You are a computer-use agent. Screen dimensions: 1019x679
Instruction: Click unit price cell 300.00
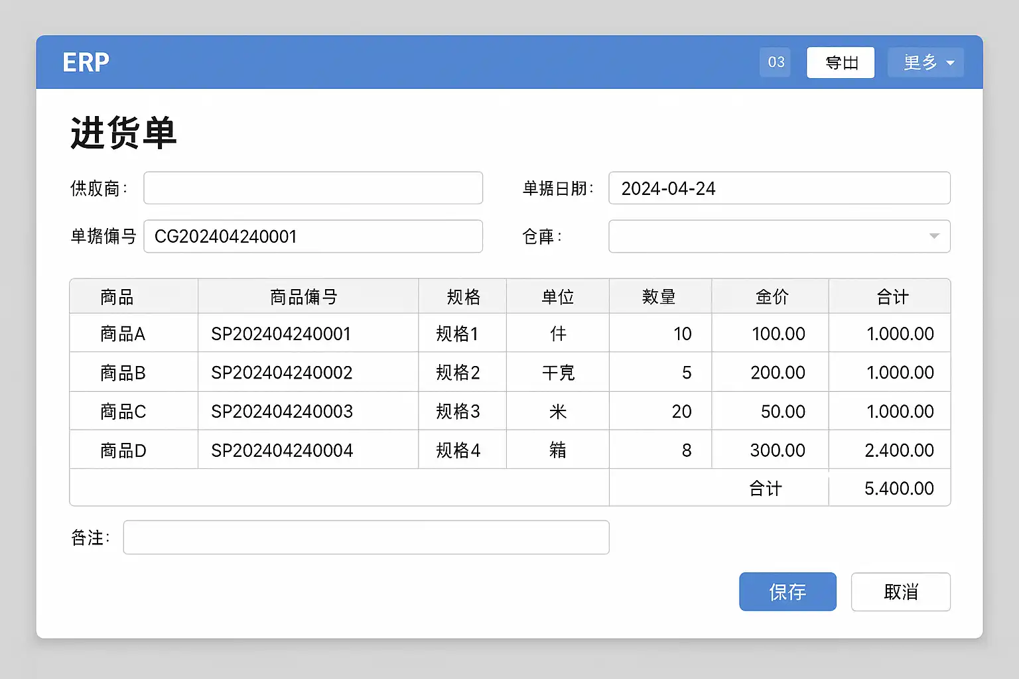pos(778,450)
